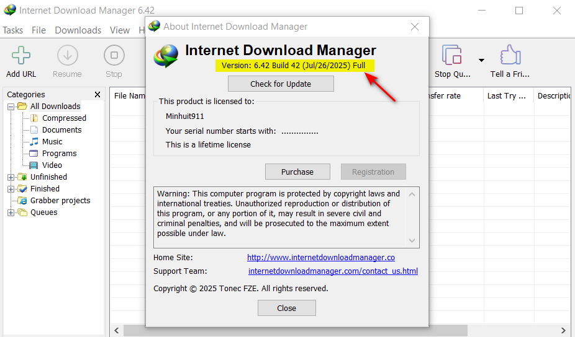
Task: Click the Music note icon
Action: (34, 141)
